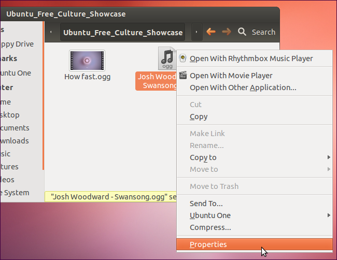Select the How fast.ogg video thumbnail
The width and height of the screenshot is (337, 260).
[87, 60]
